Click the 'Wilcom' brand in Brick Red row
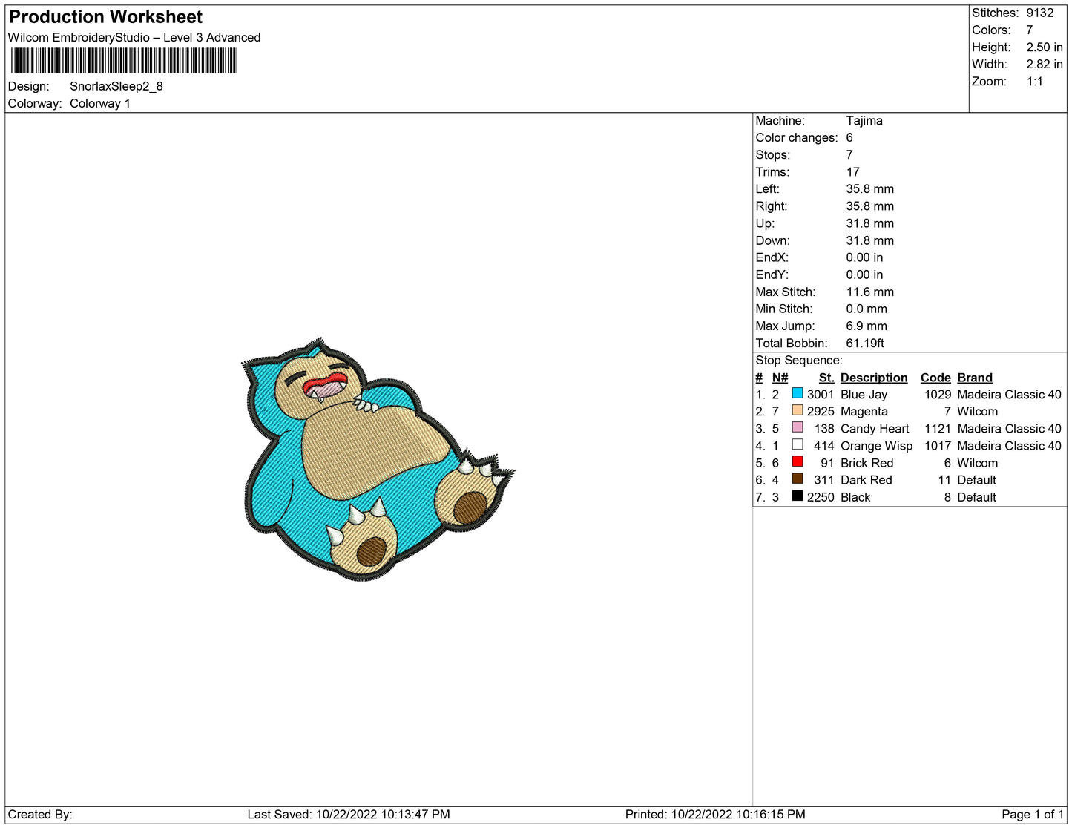 coord(978,463)
